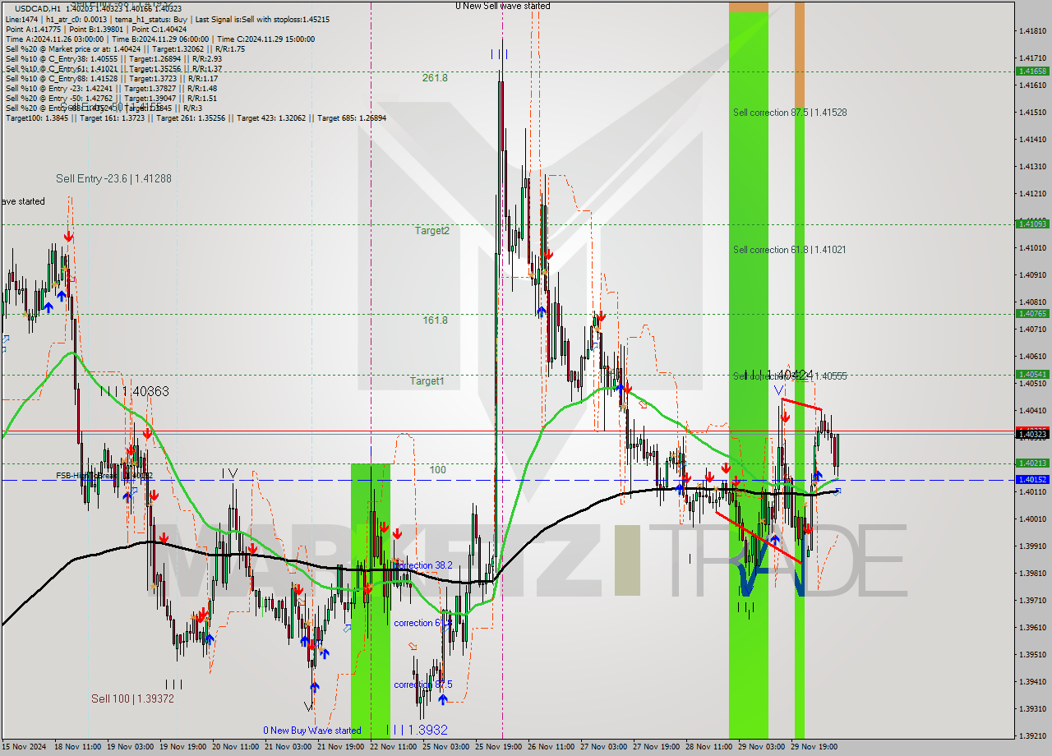Select the 'Target2' level label

[x=432, y=231]
